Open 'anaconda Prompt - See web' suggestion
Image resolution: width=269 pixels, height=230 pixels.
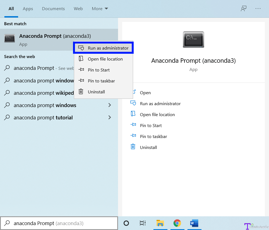(37, 68)
